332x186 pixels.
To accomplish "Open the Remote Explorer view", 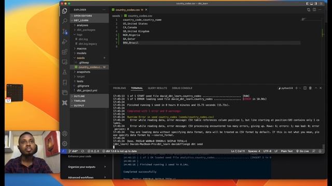I will click(64, 62).
